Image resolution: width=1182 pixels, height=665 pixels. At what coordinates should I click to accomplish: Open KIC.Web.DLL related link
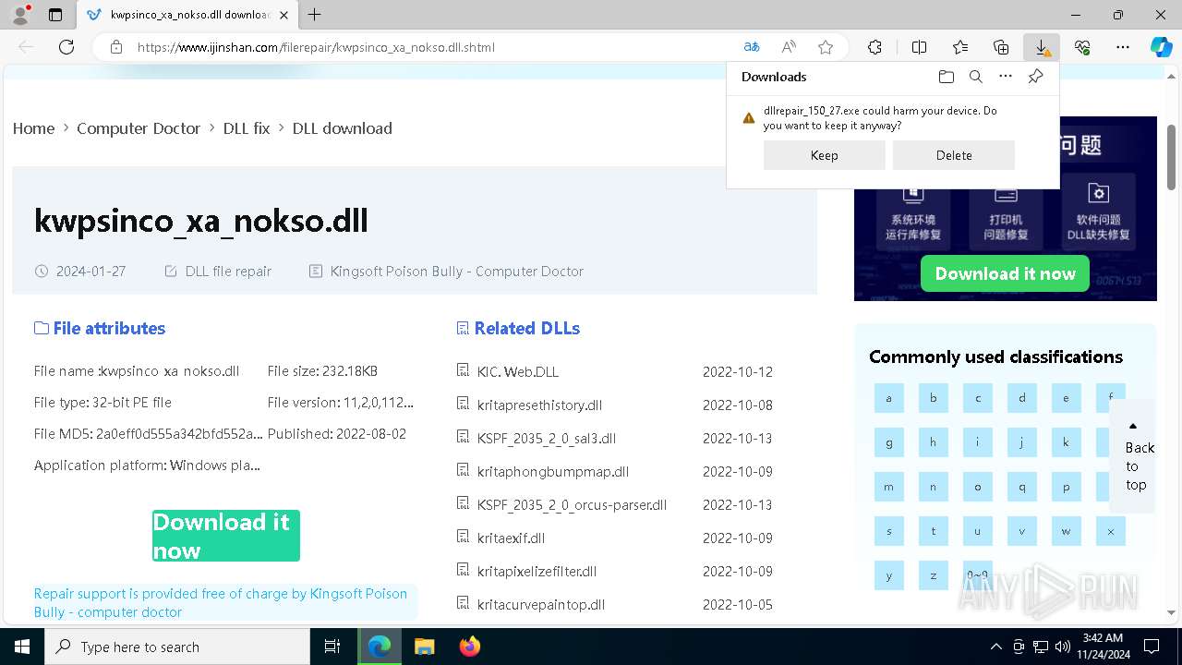pos(518,371)
